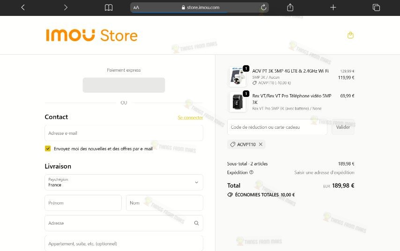Click the ÉCONOMIES TOTALES 10,00 € line
Image resolution: width=400 pixels, height=251 pixels.
pyautogui.click(x=261, y=195)
